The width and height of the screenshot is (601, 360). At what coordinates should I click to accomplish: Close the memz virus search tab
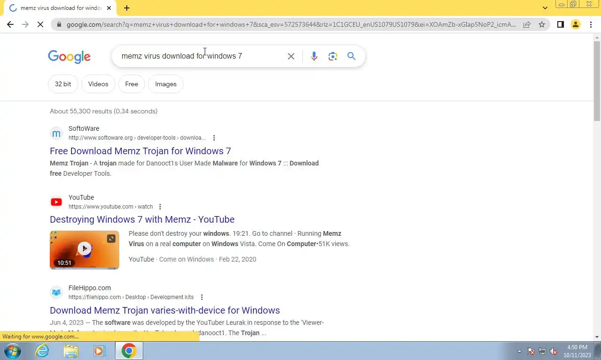pos(109,8)
